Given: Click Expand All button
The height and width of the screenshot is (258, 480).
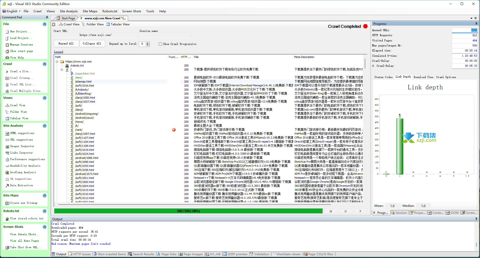Looking at the screenshot, I should (x=66, y=43).
